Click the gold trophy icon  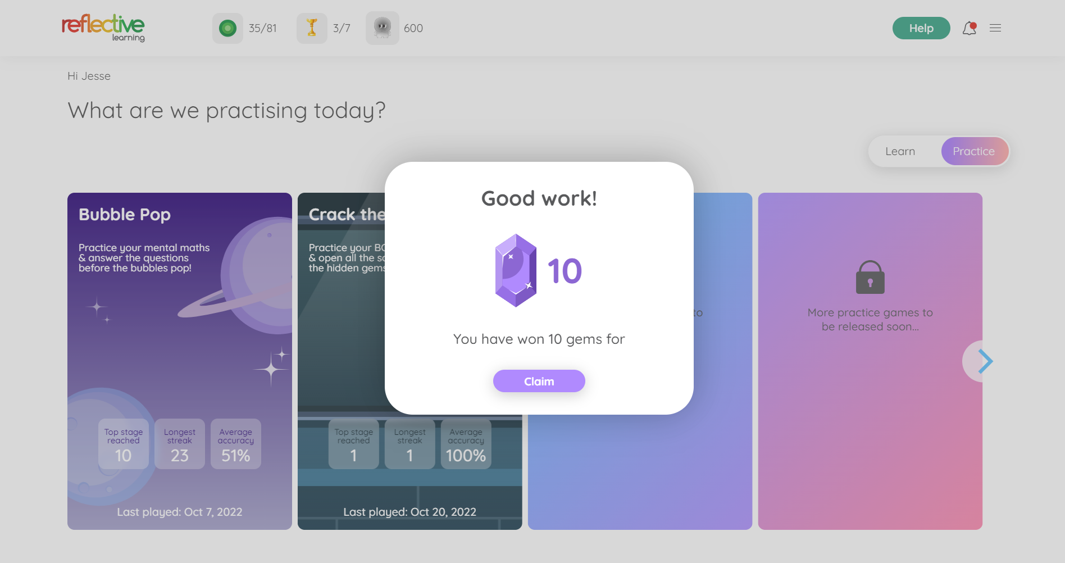click(312, 28)
